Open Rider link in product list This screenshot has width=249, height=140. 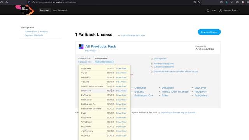coord(165,96)
